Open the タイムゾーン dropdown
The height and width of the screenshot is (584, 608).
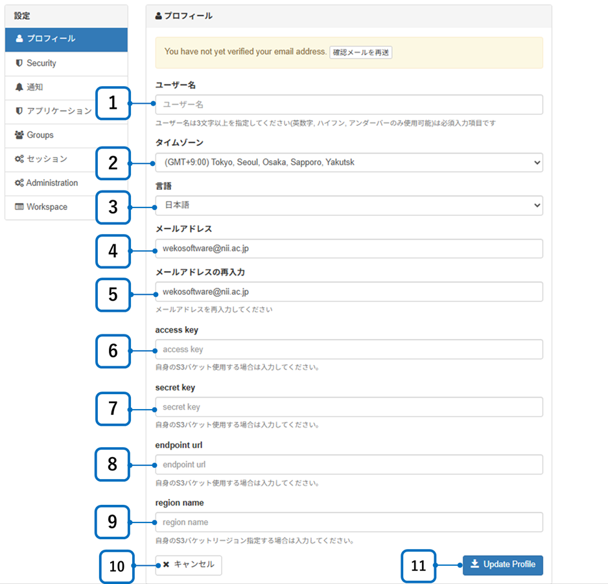click(x=349, y=163)
